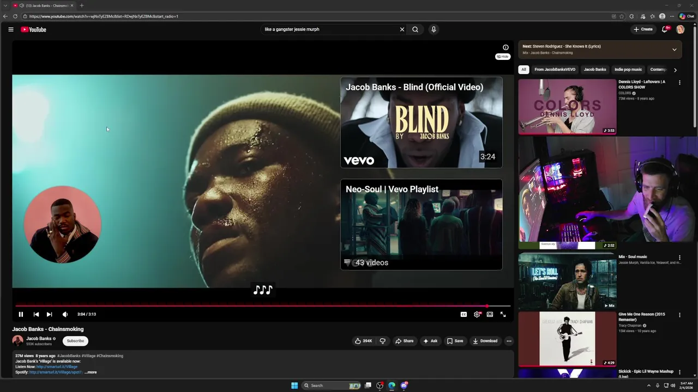698x392 pixels.
Task: Mute the player volume
Action: point(65,314)
